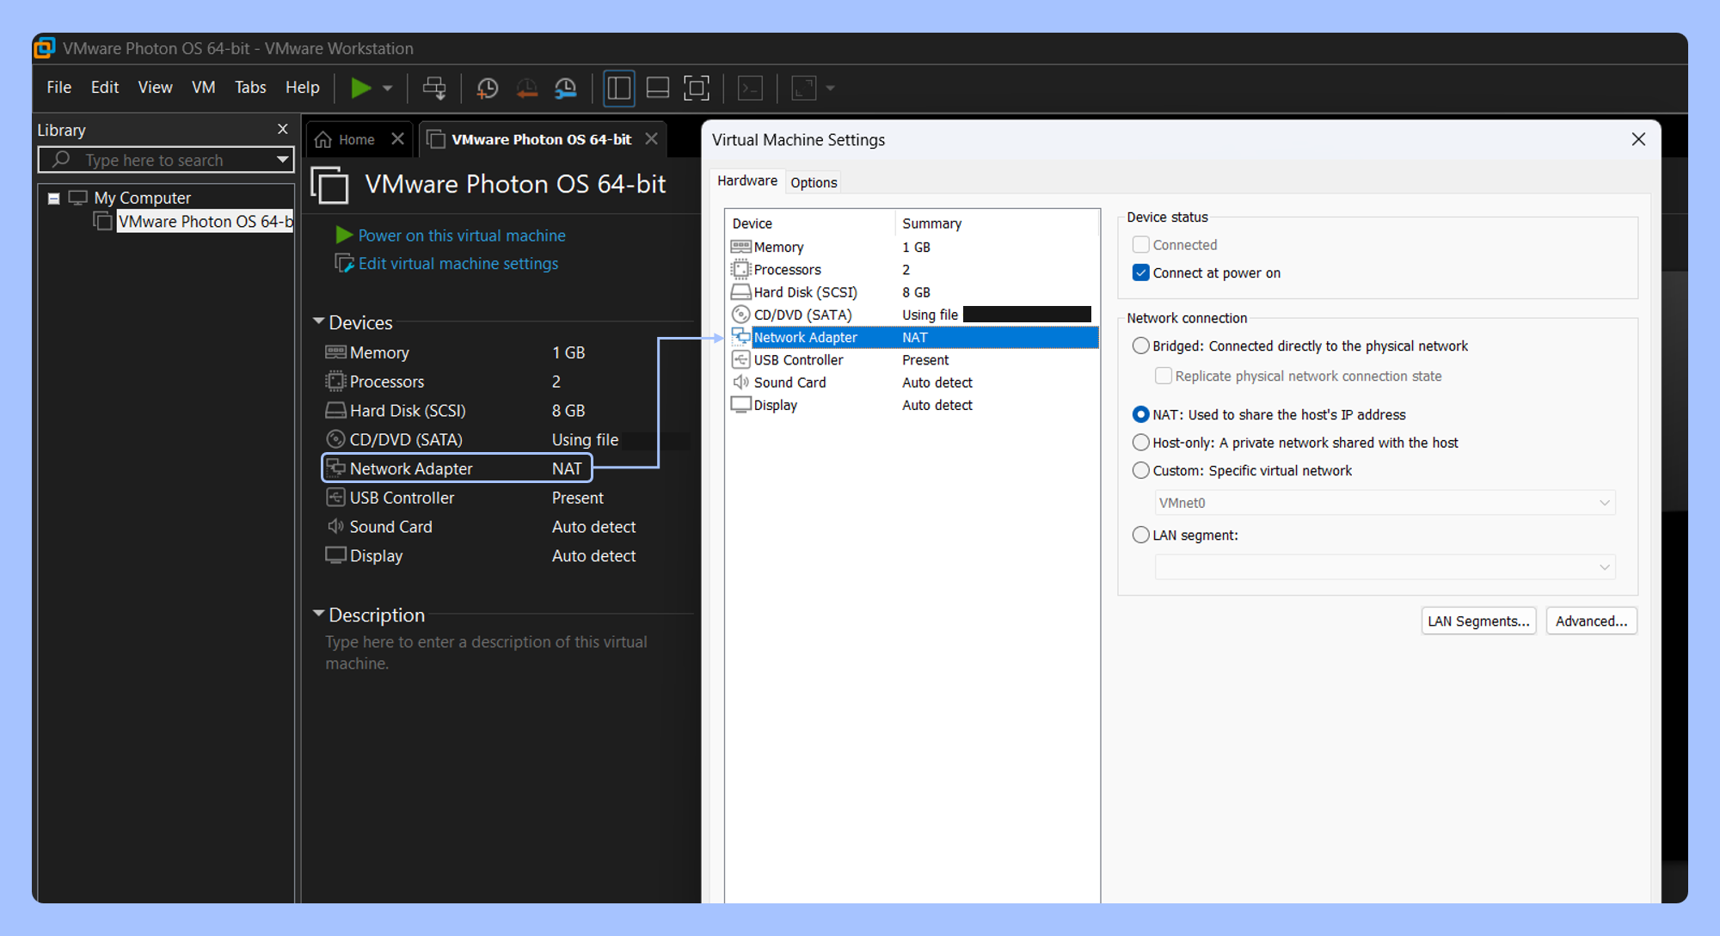
Task: Select VMware Photon OS 64-bit in library tree
Action: tap(206, 222)
